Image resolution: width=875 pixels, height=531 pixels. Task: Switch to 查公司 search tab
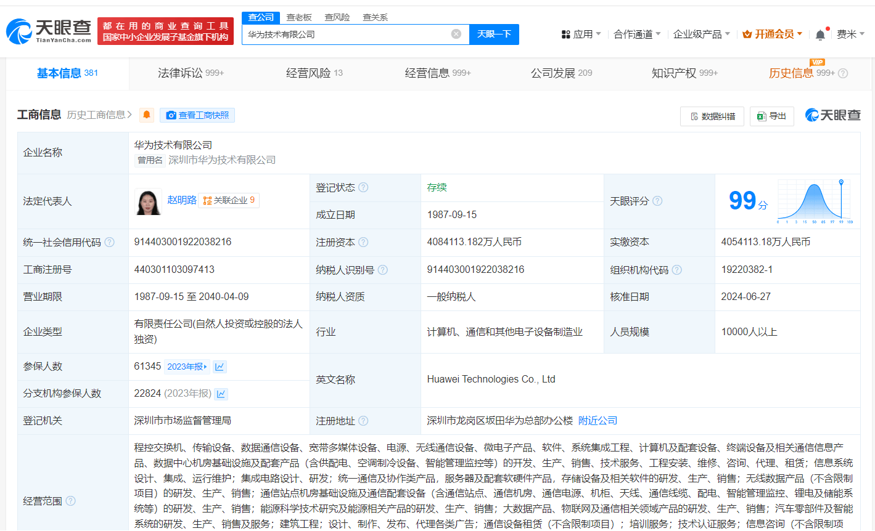(261, 17)
